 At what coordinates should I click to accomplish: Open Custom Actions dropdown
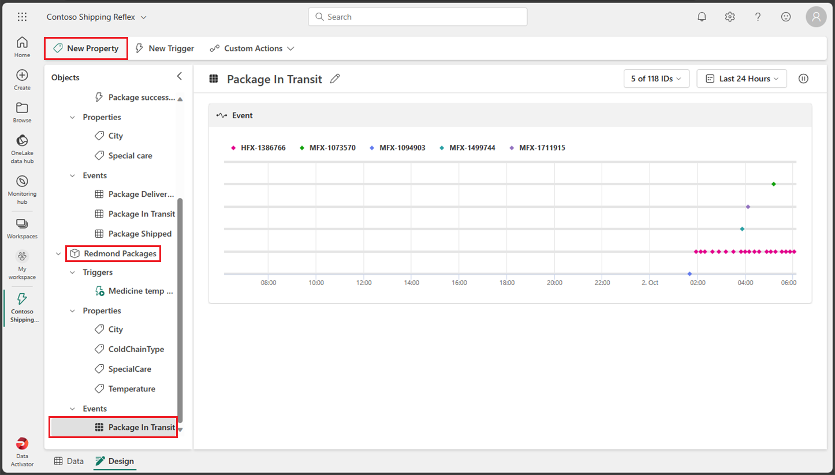coord(252,48)
